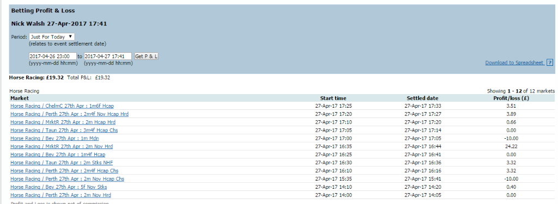Open Perth 2m4f Nov Hcap Hrd market
The width and height of the screenshot is (558, 204).
[69, 114]
